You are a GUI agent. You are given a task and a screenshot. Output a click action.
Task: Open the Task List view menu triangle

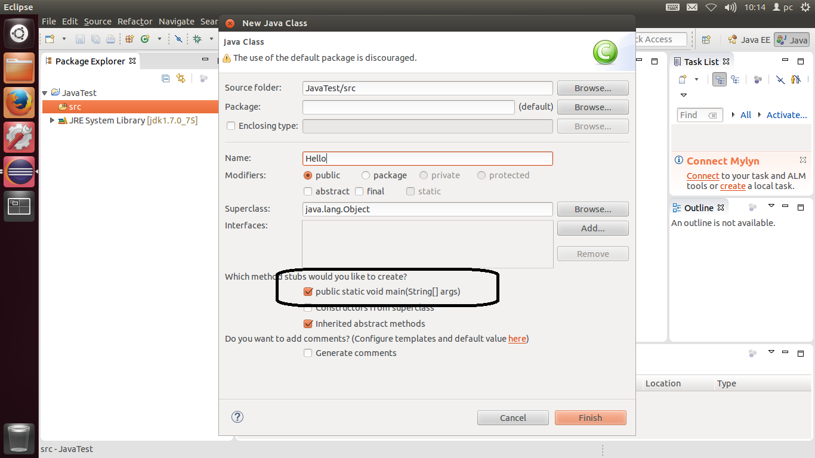[x=684, y=95]
